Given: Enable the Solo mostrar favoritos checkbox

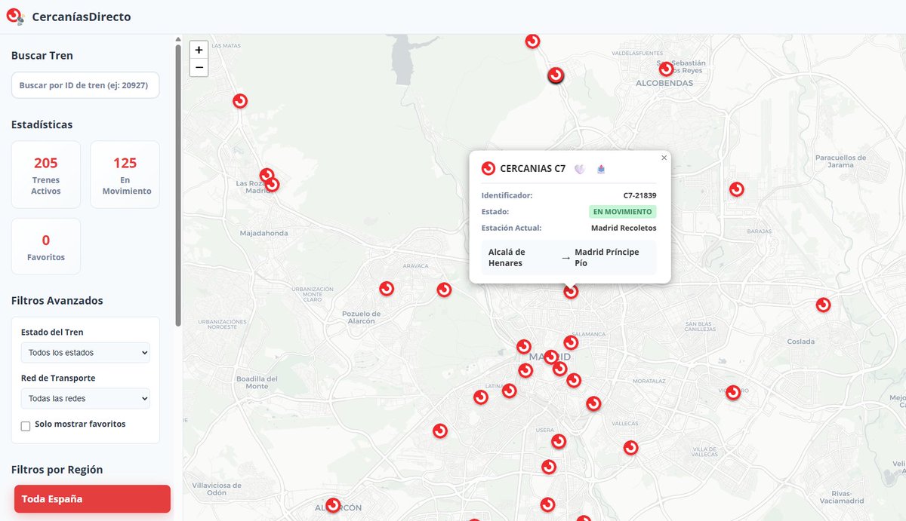Looking at the screenshot, I should coord(26,426).
